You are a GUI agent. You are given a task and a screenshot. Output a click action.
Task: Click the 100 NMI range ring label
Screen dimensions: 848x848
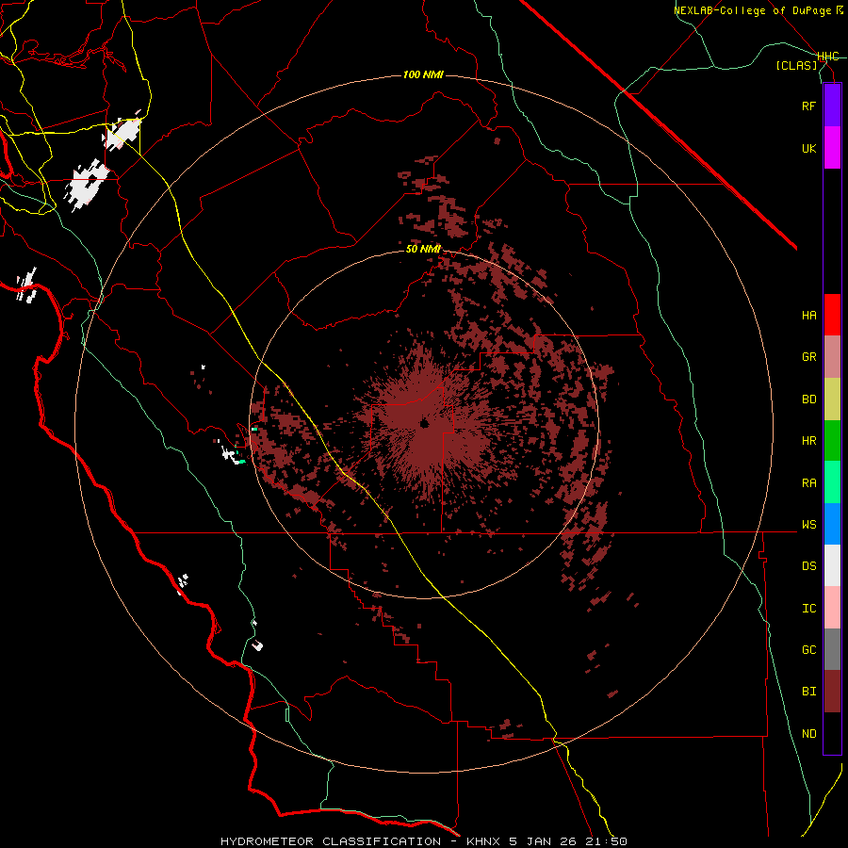coord(423,74)
